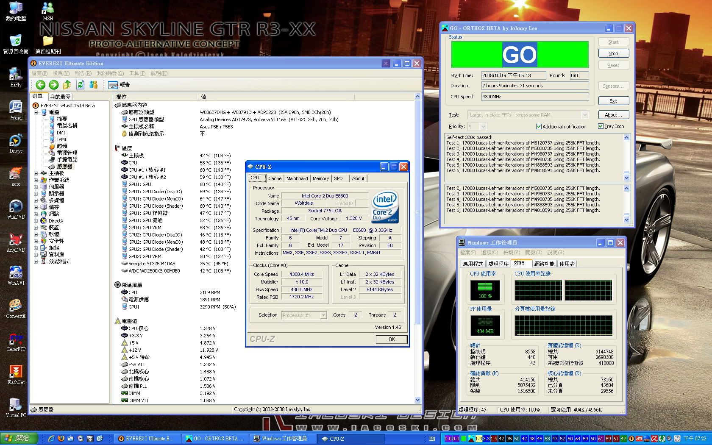Open the Processor #1 selection dropdown in CPU-Z
Image resolution: width=712 pixels, height=445 pixels.
pyautogui.click(x=323, y=315)
